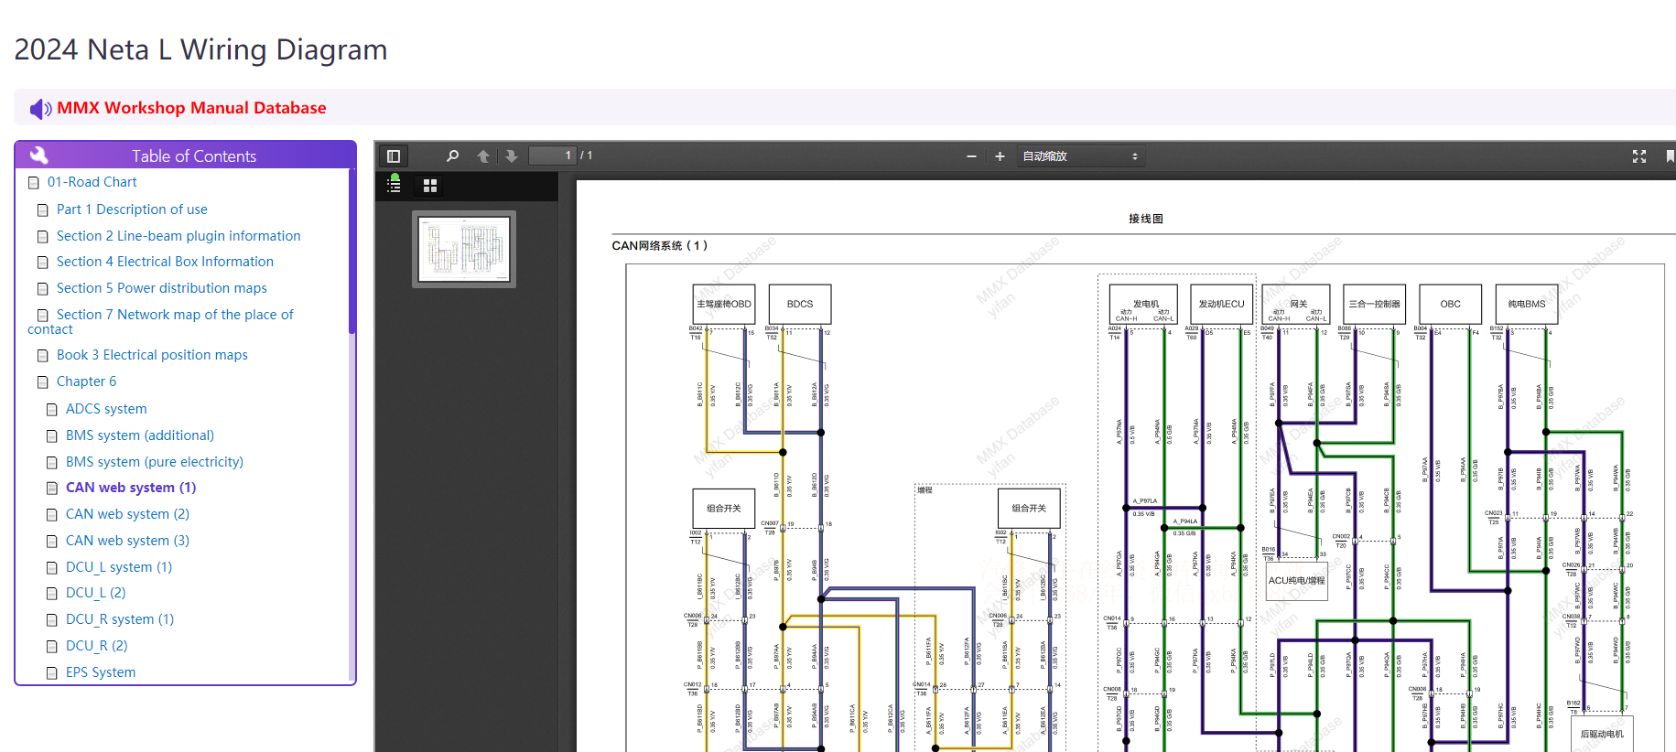Open the zoom level dropdown 自动缩放
Image resolution: width=1676 pixels, height=752 pixels.
pos(1080,156)
